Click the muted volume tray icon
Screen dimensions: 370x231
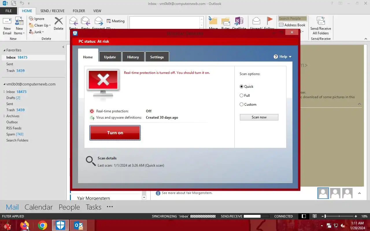click(343, 226)
